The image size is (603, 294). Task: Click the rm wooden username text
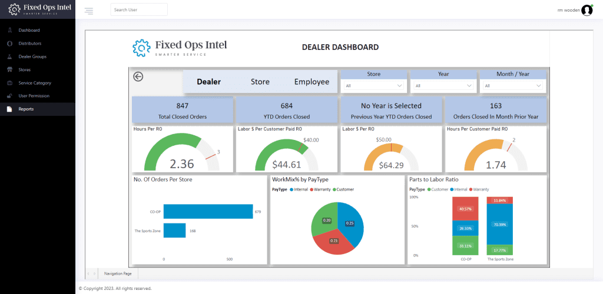coord(568,10)
